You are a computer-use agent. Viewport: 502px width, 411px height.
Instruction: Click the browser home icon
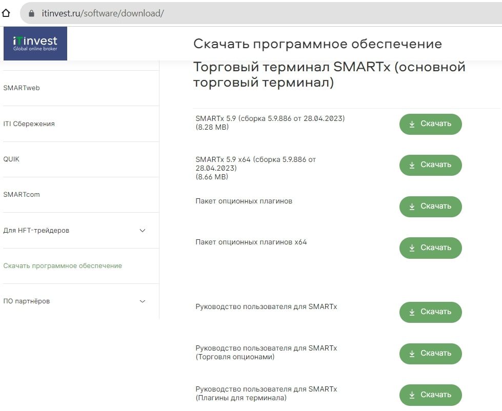click(x=6, y=13)
